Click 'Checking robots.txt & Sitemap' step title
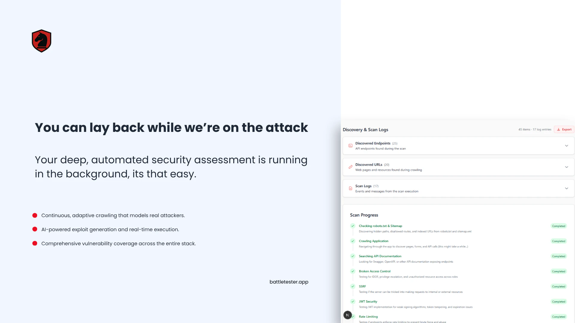Viewport: 575px width, 323px height. coord(380,226)
